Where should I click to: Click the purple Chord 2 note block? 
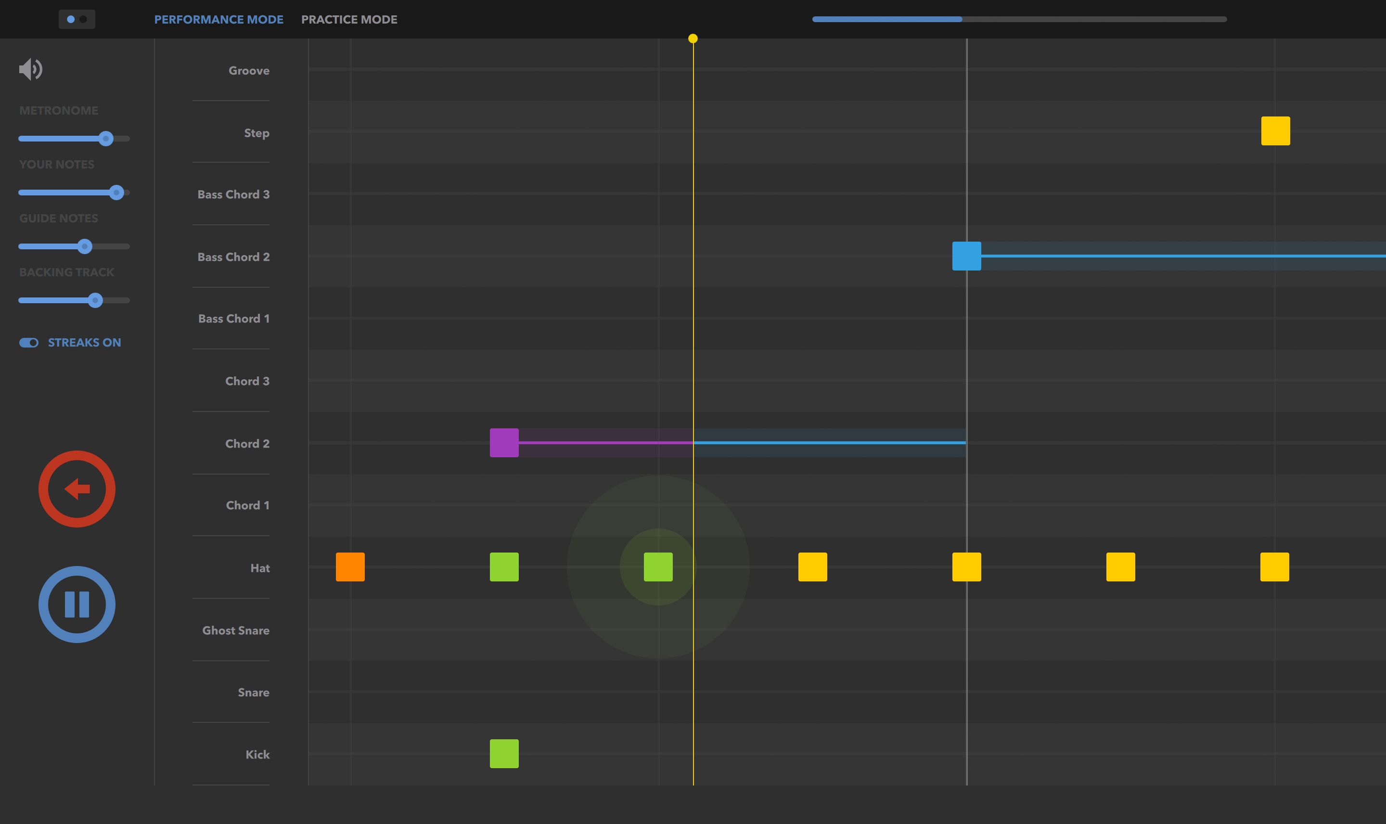click(504, 442)
